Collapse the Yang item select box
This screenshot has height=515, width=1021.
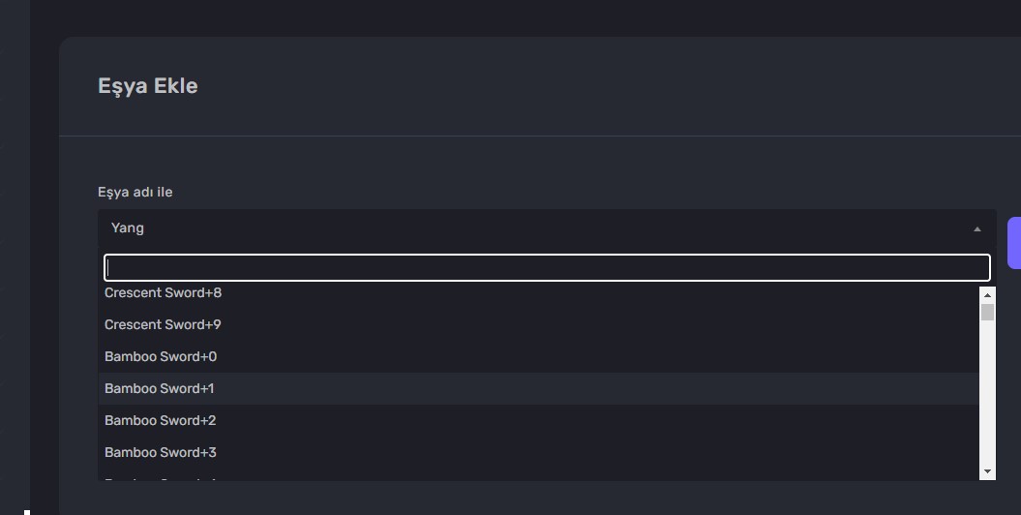[547, 228]
